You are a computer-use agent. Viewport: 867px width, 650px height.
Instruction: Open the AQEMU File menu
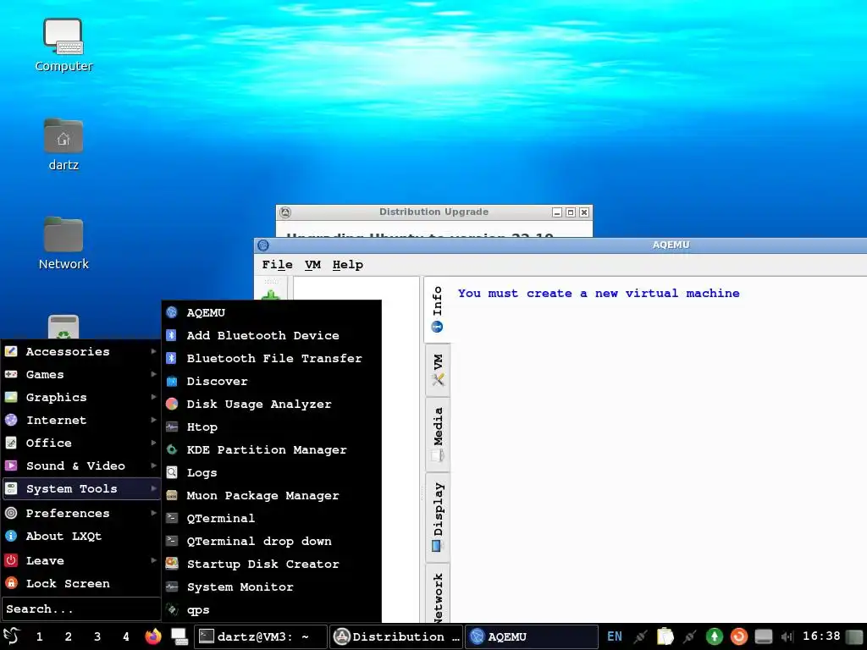click(x=277, y=265)
